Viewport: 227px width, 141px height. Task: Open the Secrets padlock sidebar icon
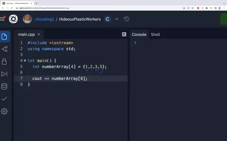click(4, 61)
